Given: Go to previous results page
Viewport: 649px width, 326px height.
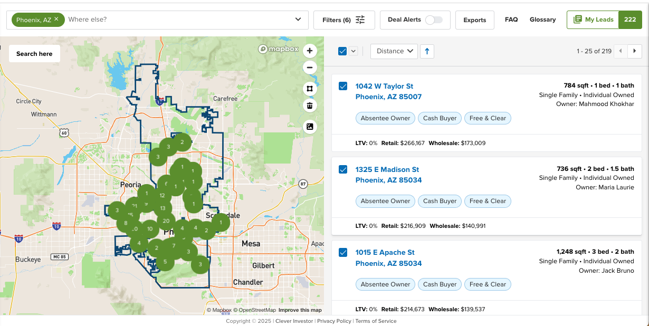Looking at the screenshot, I should coord(621,51).
